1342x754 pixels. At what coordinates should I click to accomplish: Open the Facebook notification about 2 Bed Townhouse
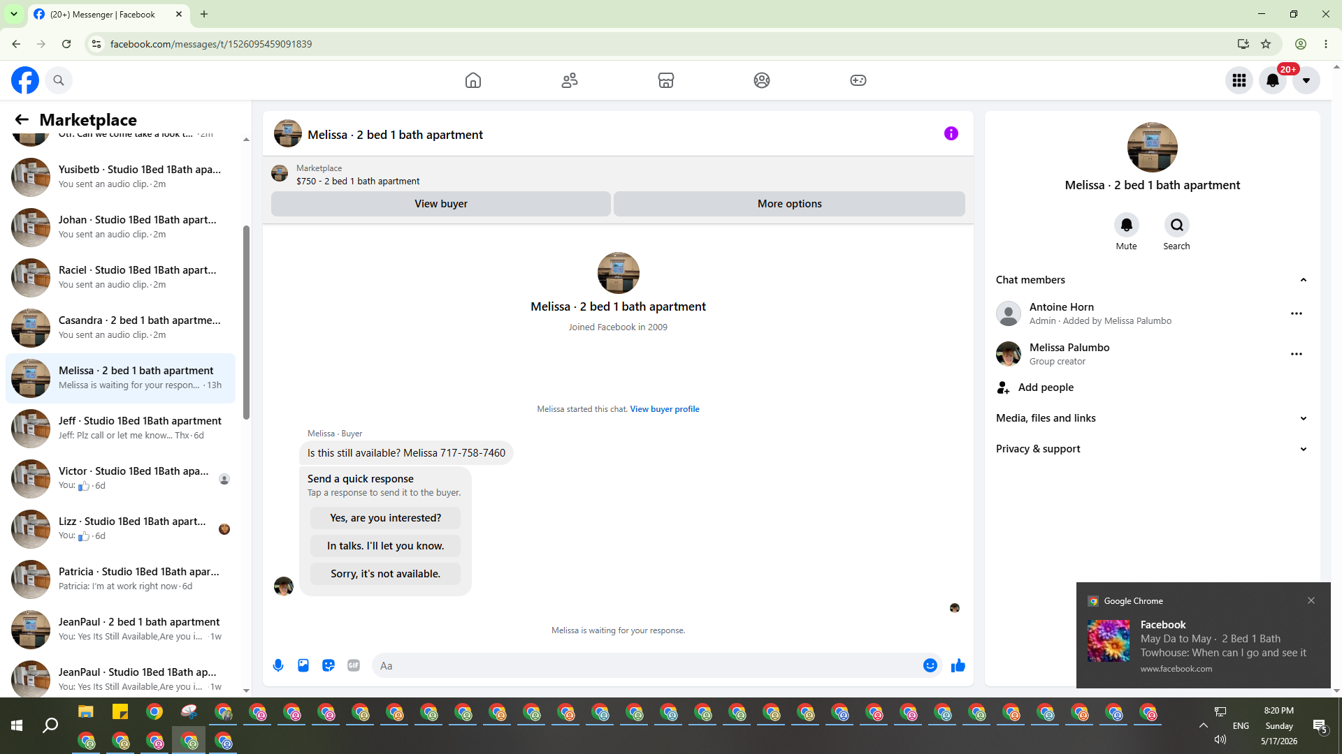pos(1203,646)
